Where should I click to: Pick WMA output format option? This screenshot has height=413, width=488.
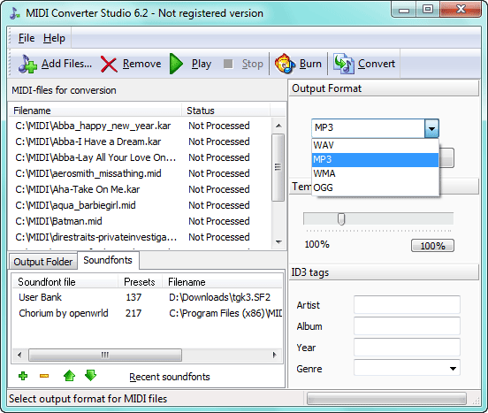pyautogui.click(x=376, y=173)
